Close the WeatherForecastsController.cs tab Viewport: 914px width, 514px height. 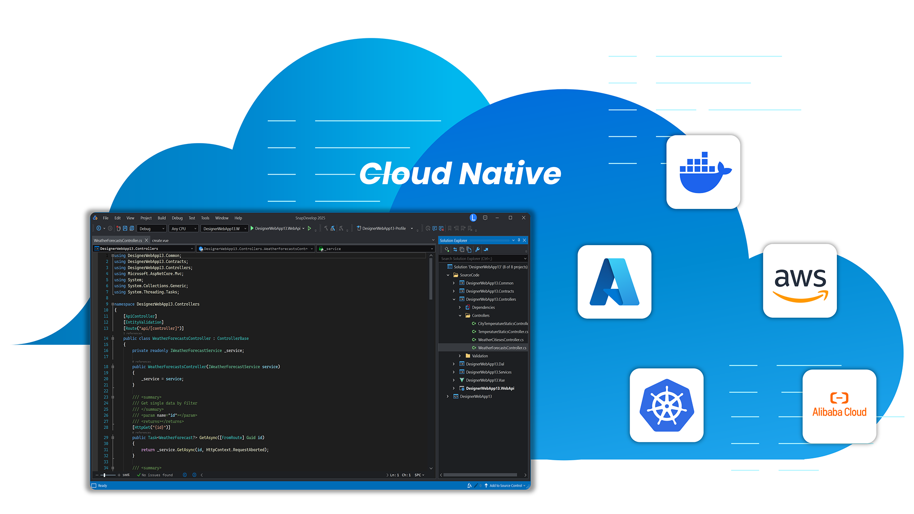(146, 240)
